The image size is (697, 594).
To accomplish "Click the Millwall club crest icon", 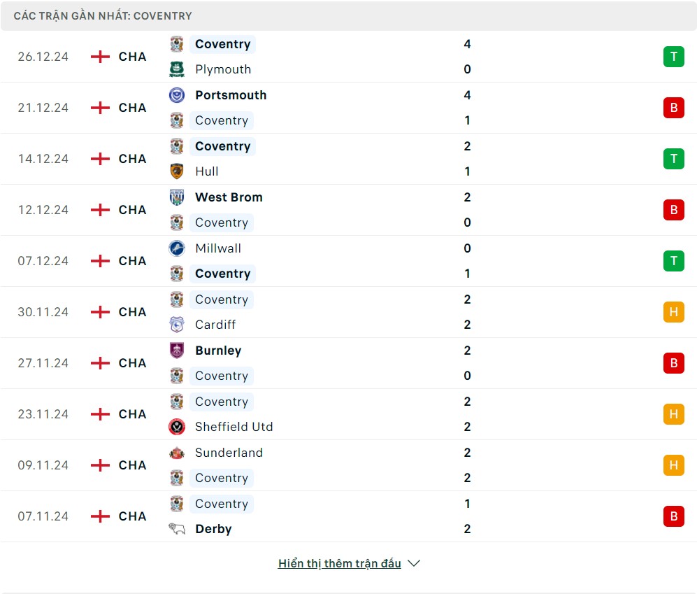I will [x=177, y=248].
